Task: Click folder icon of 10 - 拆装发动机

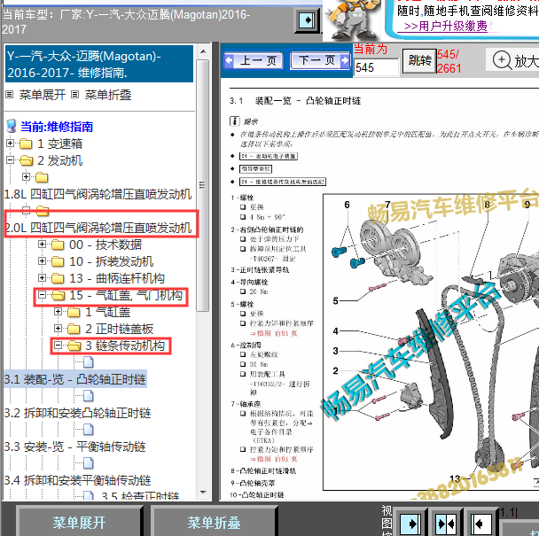Action: [58, 261]
